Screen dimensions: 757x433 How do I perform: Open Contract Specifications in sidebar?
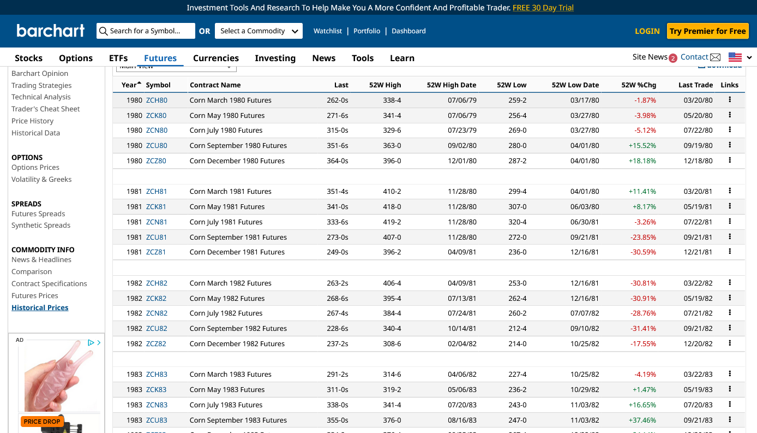pos(49,283)
